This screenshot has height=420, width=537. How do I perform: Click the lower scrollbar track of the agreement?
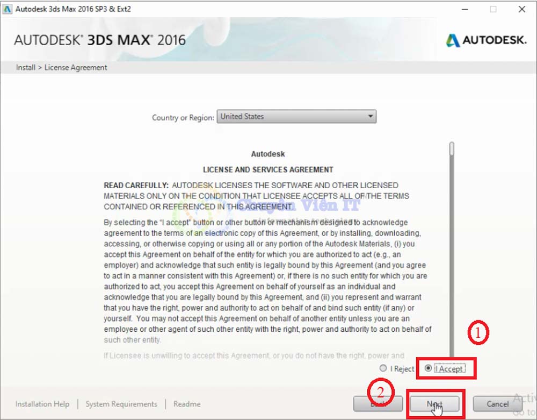coord(452,269)
